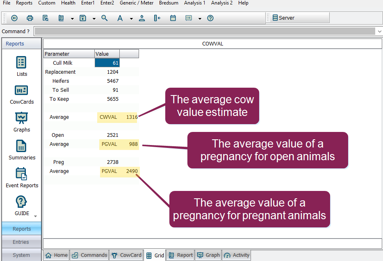Open the File menu
The height and width of the screenshot is (261, 383).
pyautogui.click(x=7, y=3)
